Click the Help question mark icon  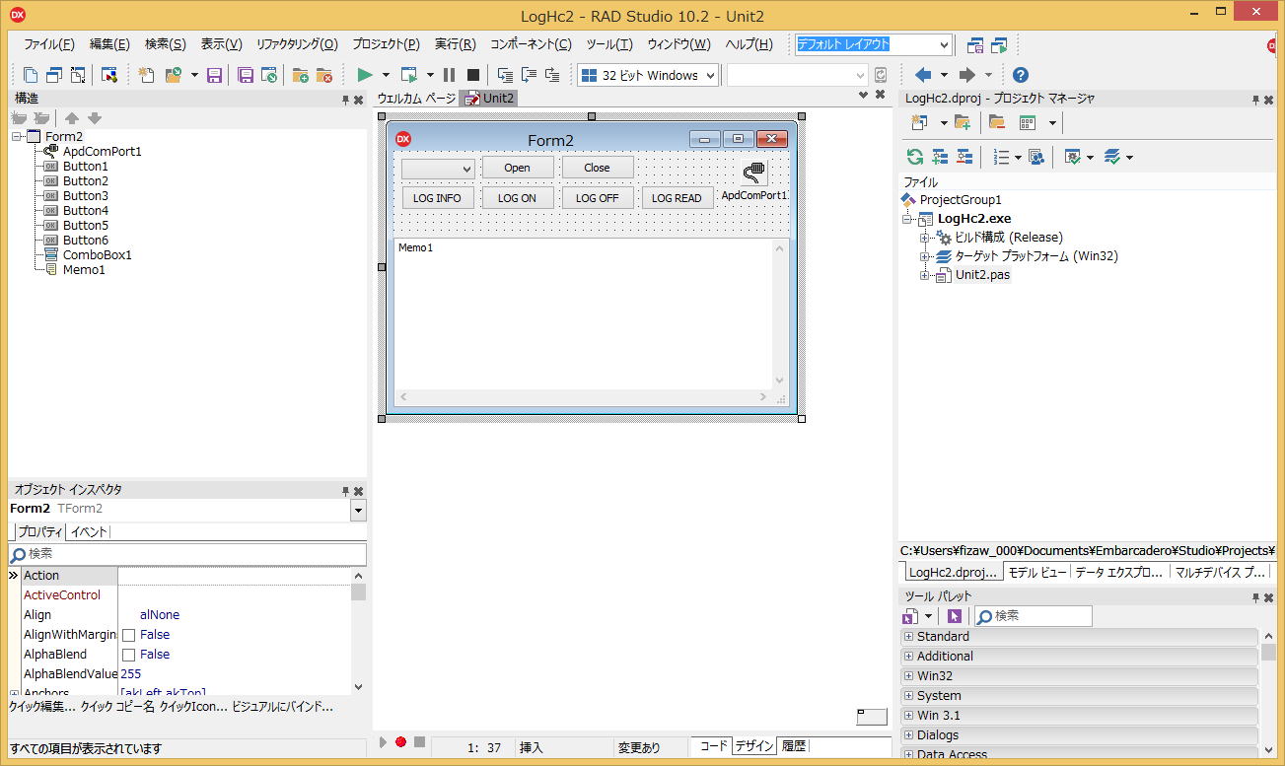(1021, 75)
